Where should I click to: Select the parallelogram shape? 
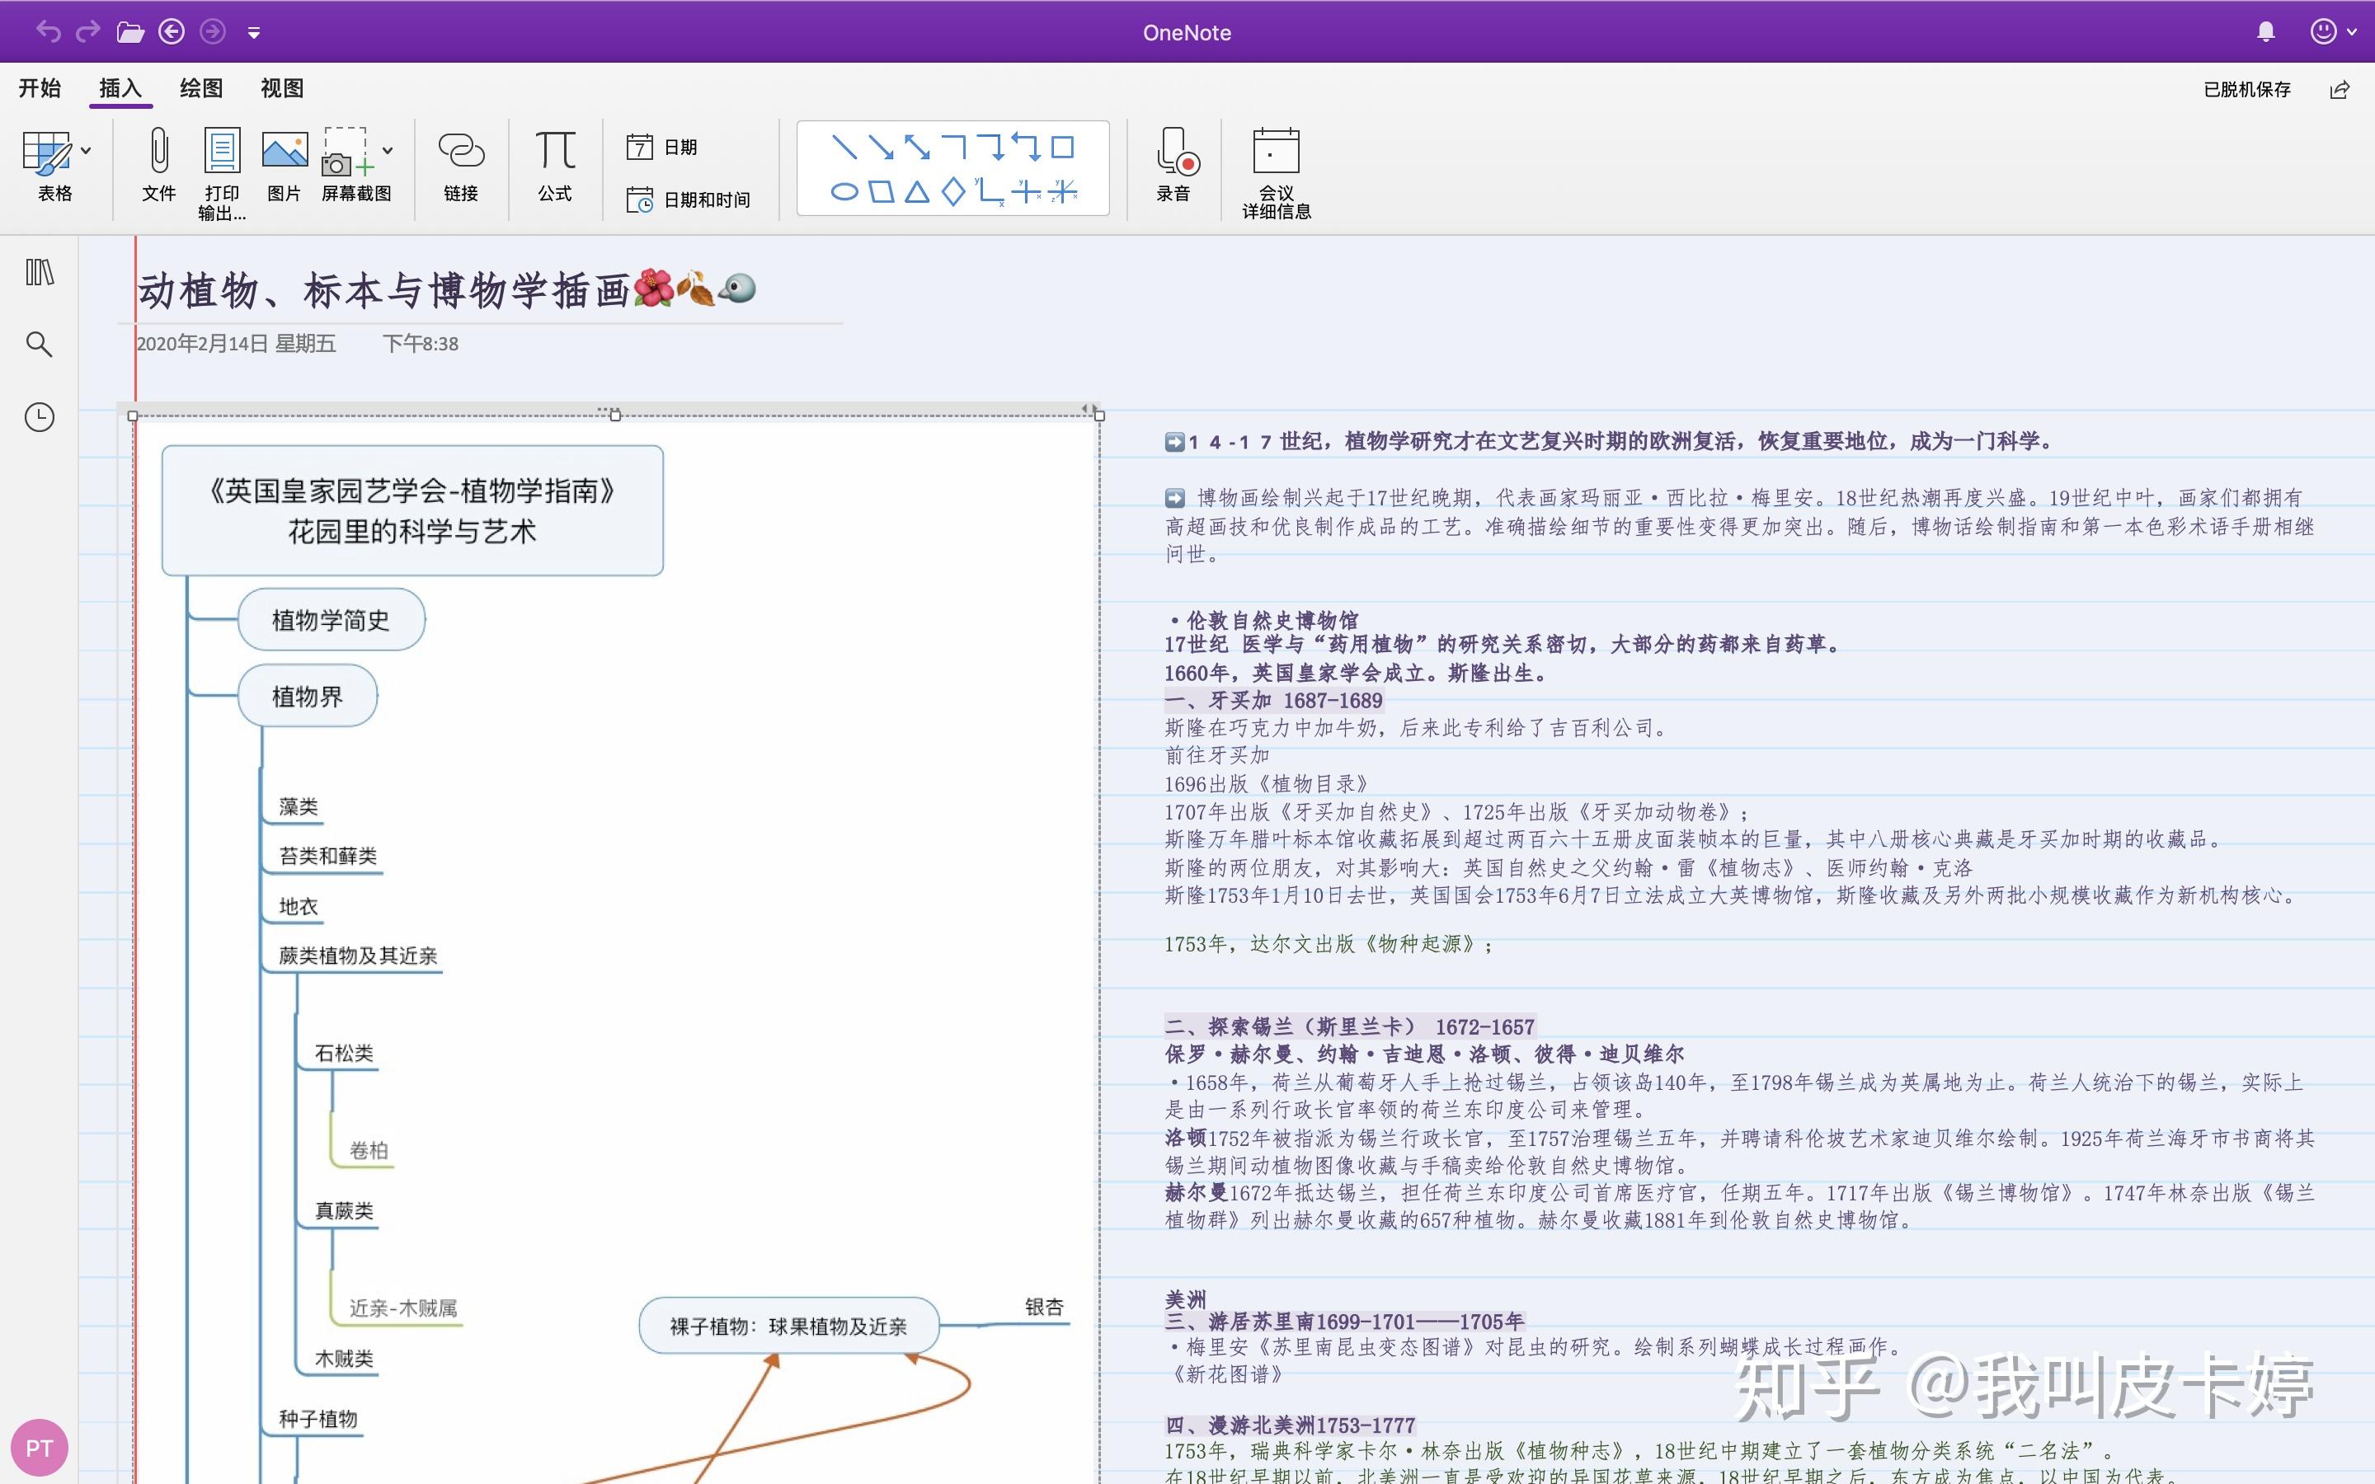point(882,191)
